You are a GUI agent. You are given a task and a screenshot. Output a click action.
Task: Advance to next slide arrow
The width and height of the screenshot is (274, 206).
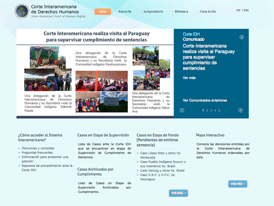pos(240,110)
